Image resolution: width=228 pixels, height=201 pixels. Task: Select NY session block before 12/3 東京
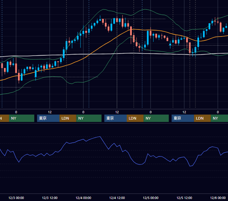21,118
